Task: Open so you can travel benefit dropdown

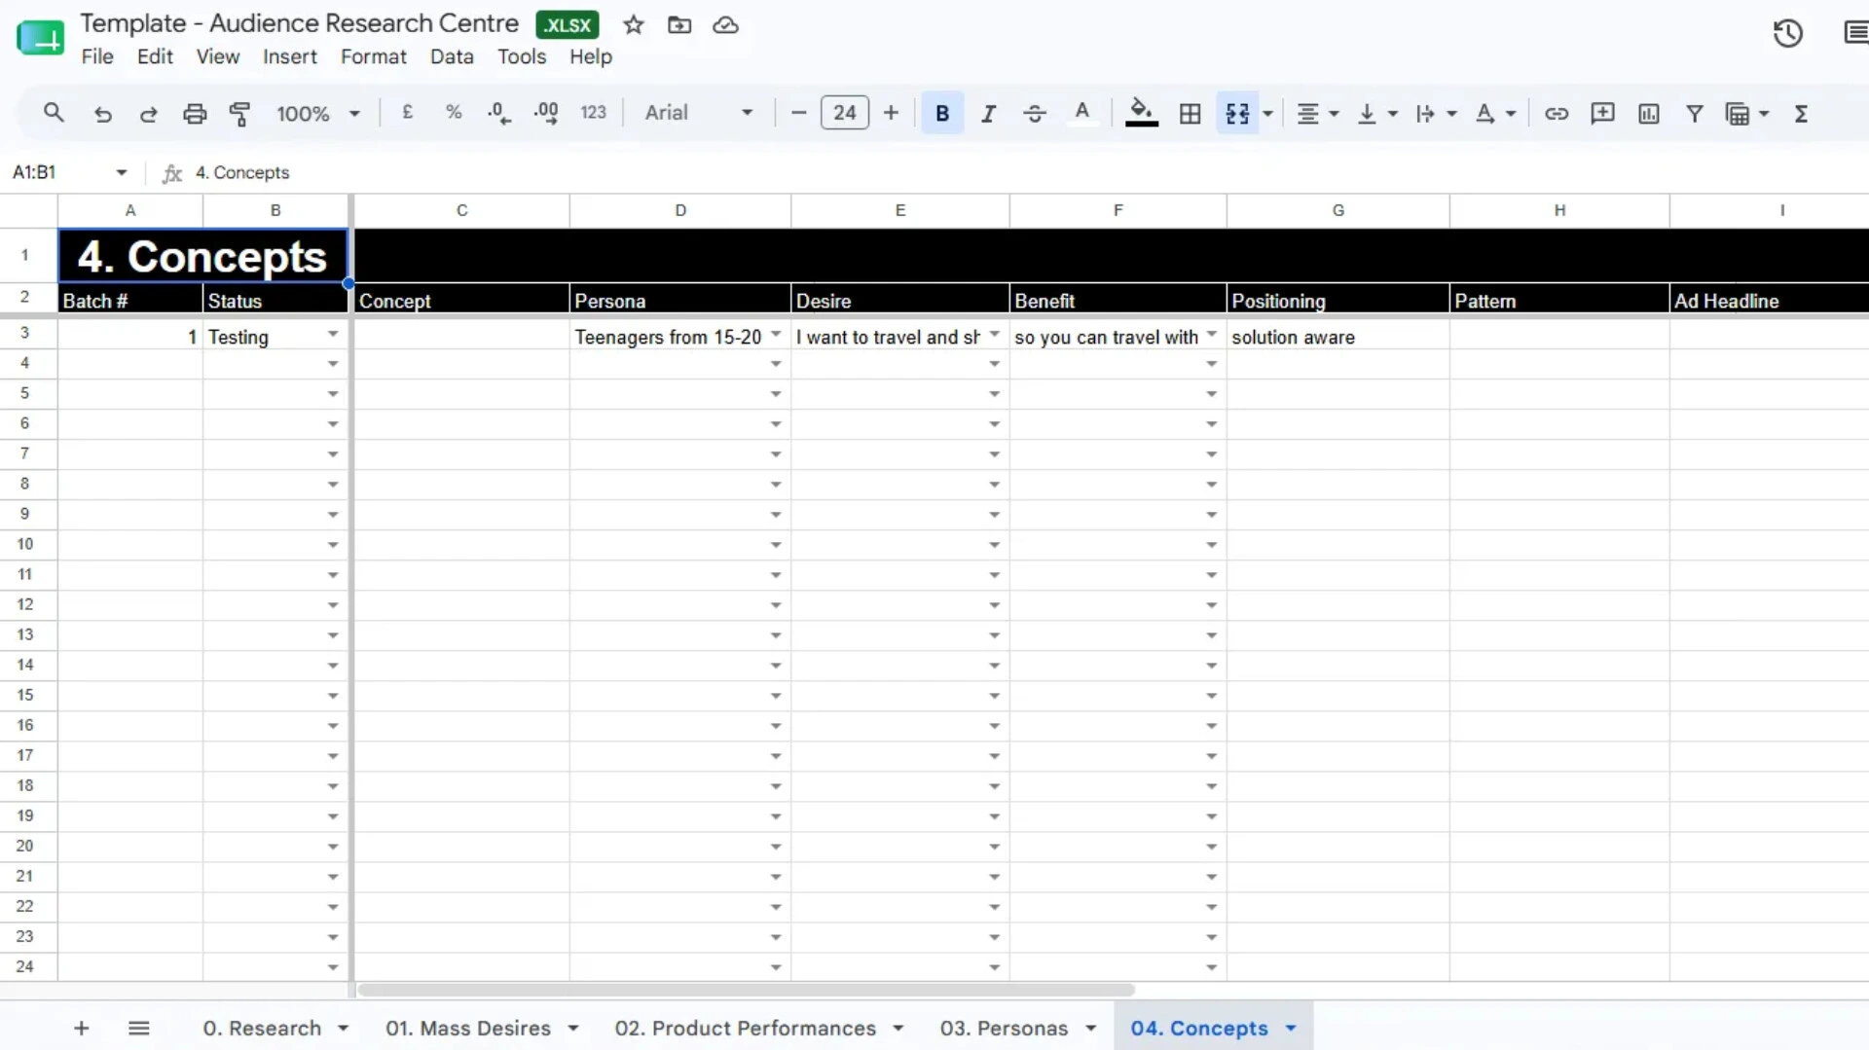Action: (1212, 334)
